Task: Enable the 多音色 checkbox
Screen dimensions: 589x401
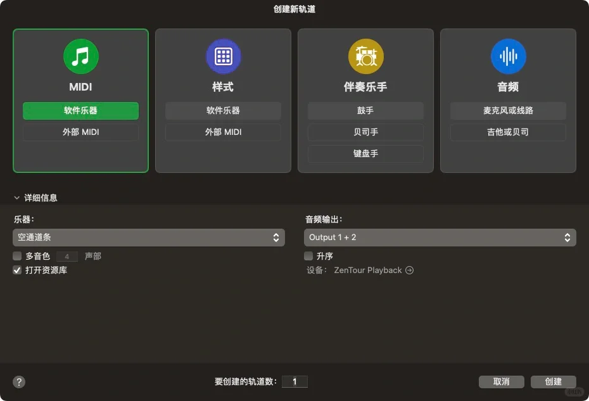Action: [x=16, y=257]
